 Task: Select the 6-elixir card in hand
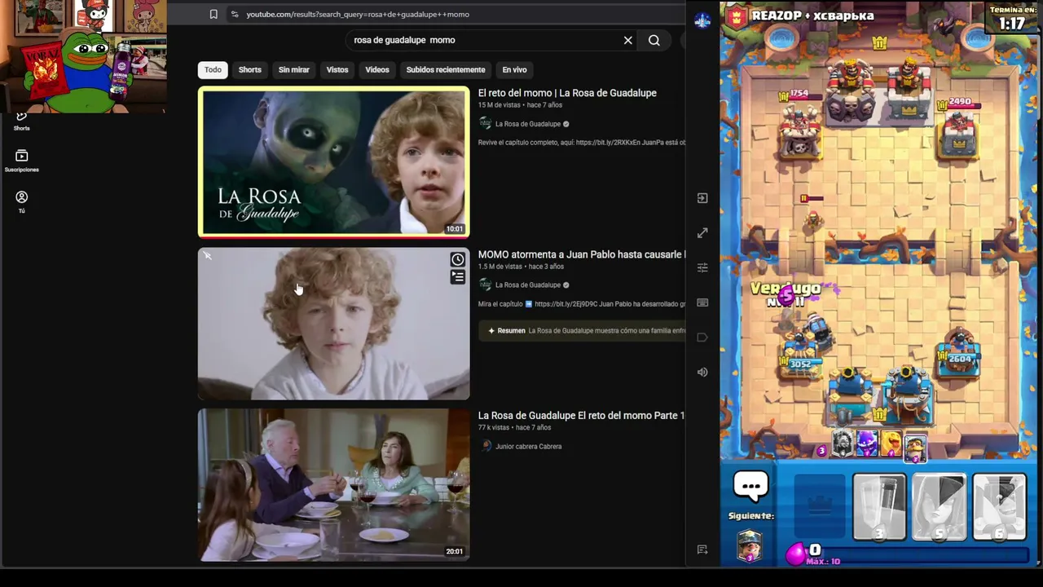(999, 507)
